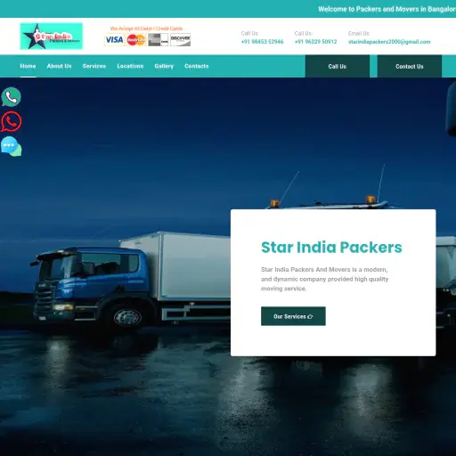
Task: Click the company description paragraph
Action: [x=325, y=279]
